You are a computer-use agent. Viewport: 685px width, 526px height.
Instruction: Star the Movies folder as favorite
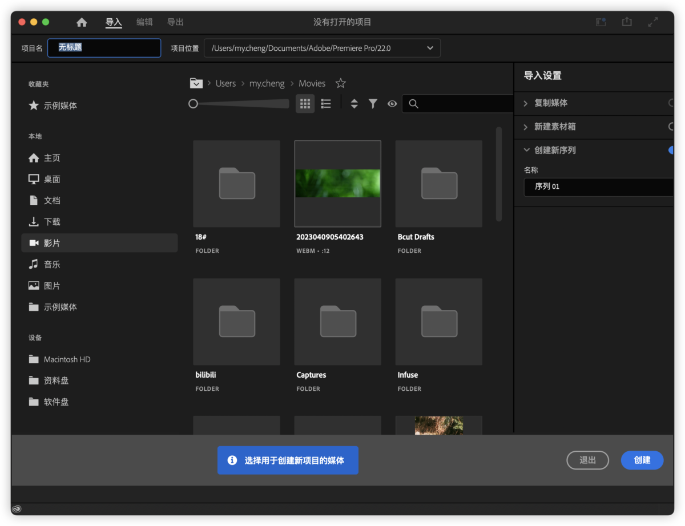pos(340,83)
